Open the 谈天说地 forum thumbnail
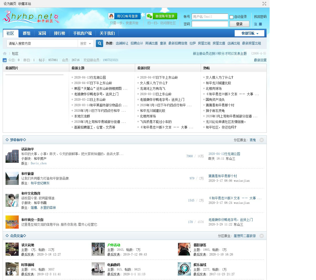This screenshot has width=316, height=280. tap(12, 249)
